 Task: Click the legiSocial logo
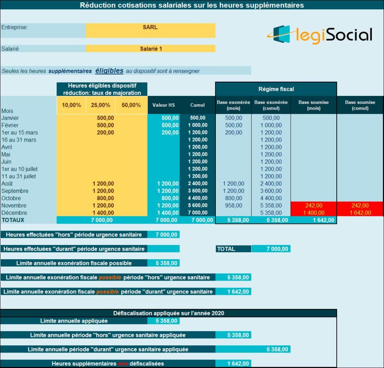point(319,35)
